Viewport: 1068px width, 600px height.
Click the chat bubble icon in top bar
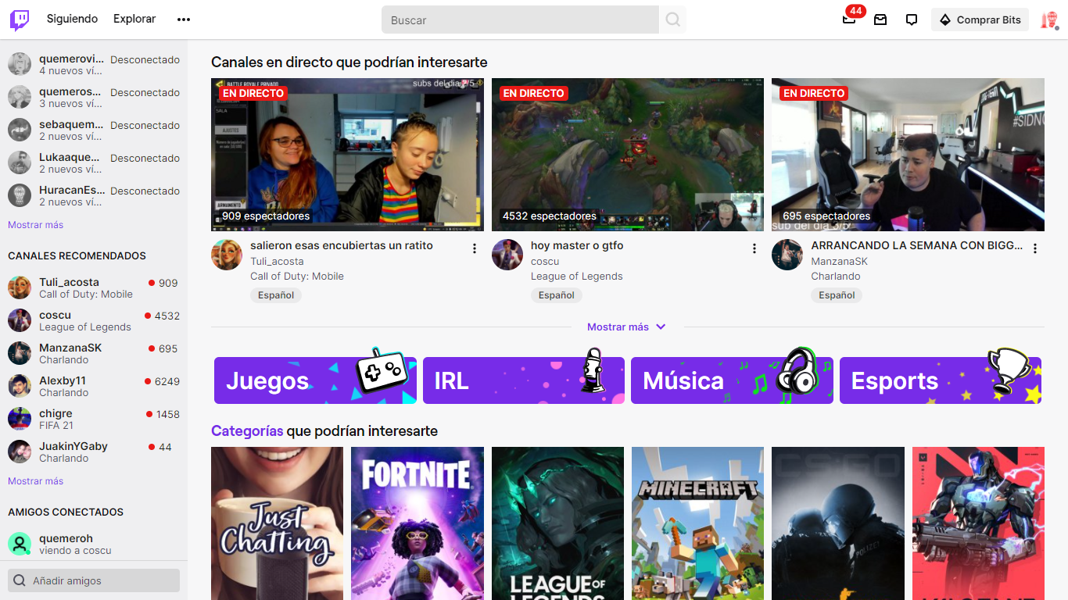tap(912, 20)
